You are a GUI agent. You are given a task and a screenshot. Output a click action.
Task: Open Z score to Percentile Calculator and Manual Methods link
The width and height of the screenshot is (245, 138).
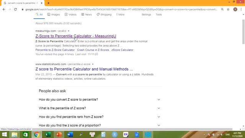(84, 69)
